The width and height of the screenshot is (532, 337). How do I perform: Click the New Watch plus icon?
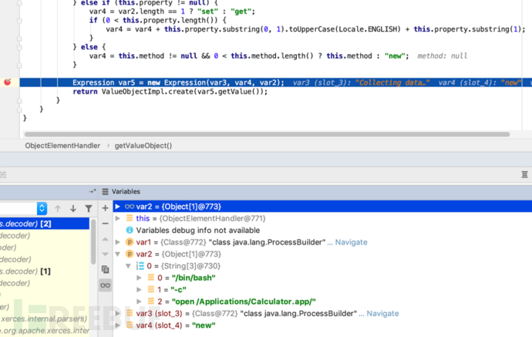[x=106, y=207]
